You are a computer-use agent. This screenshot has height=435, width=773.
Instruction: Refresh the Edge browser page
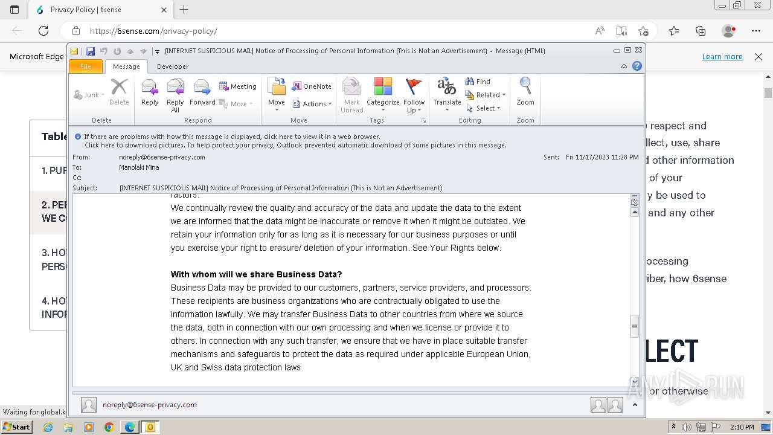43,31
